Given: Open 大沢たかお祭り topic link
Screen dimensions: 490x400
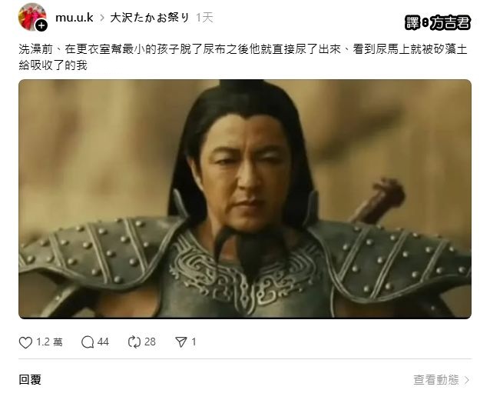Looking at the screenshot, I should tap(150, 18).
